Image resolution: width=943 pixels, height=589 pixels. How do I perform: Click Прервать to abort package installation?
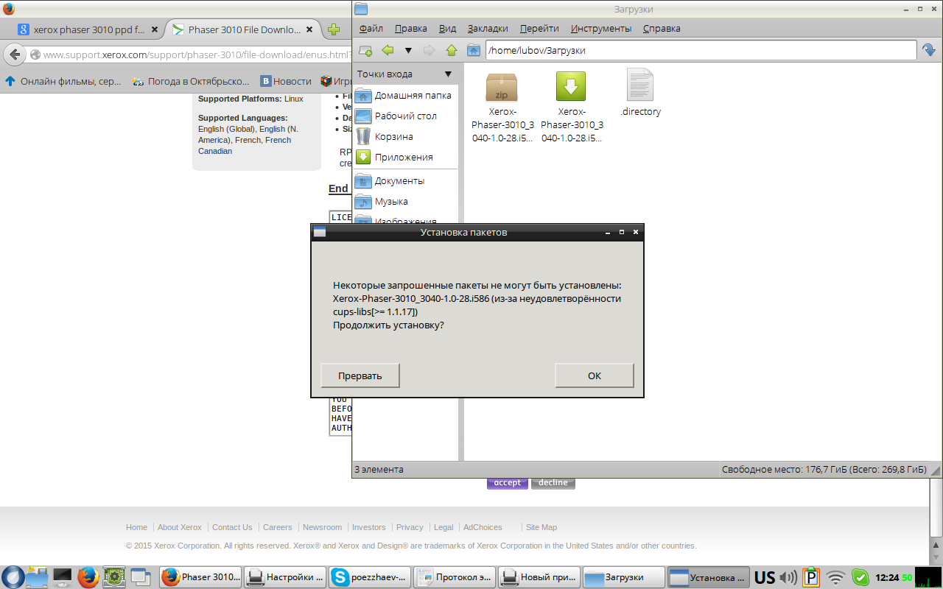pyautogui.click(x=360, y=375)
